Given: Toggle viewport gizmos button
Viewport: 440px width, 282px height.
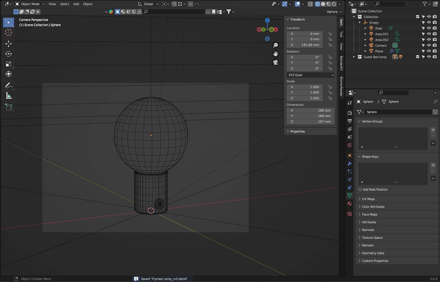Looking at the screenshot, I should tap(284, 4).
